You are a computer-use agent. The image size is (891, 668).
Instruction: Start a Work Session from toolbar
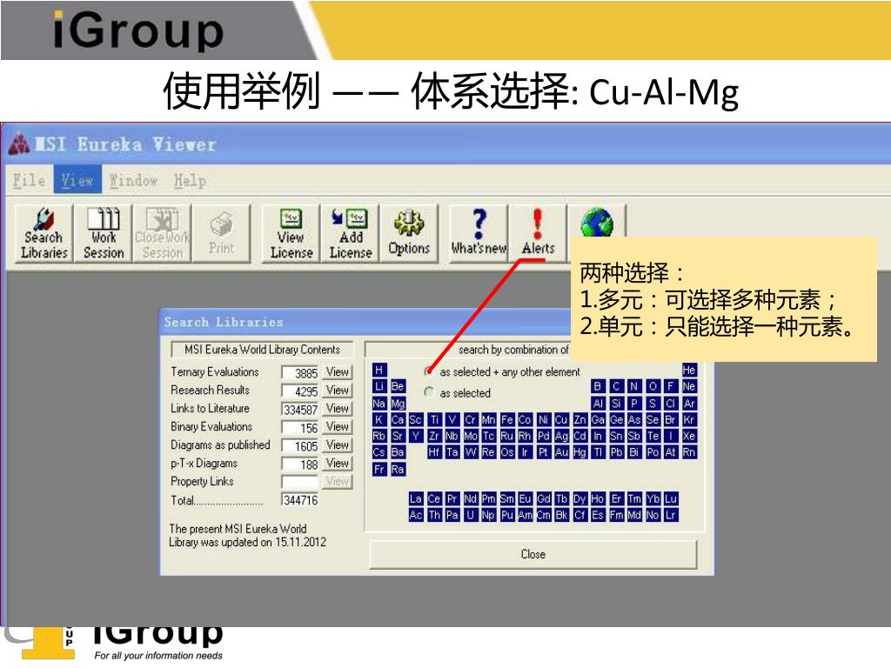[104, 233]
